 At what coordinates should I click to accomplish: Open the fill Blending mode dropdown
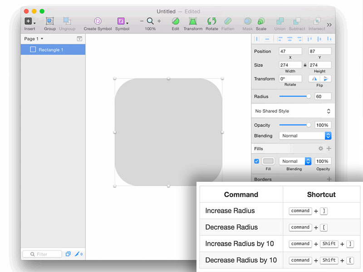[295, 161]
